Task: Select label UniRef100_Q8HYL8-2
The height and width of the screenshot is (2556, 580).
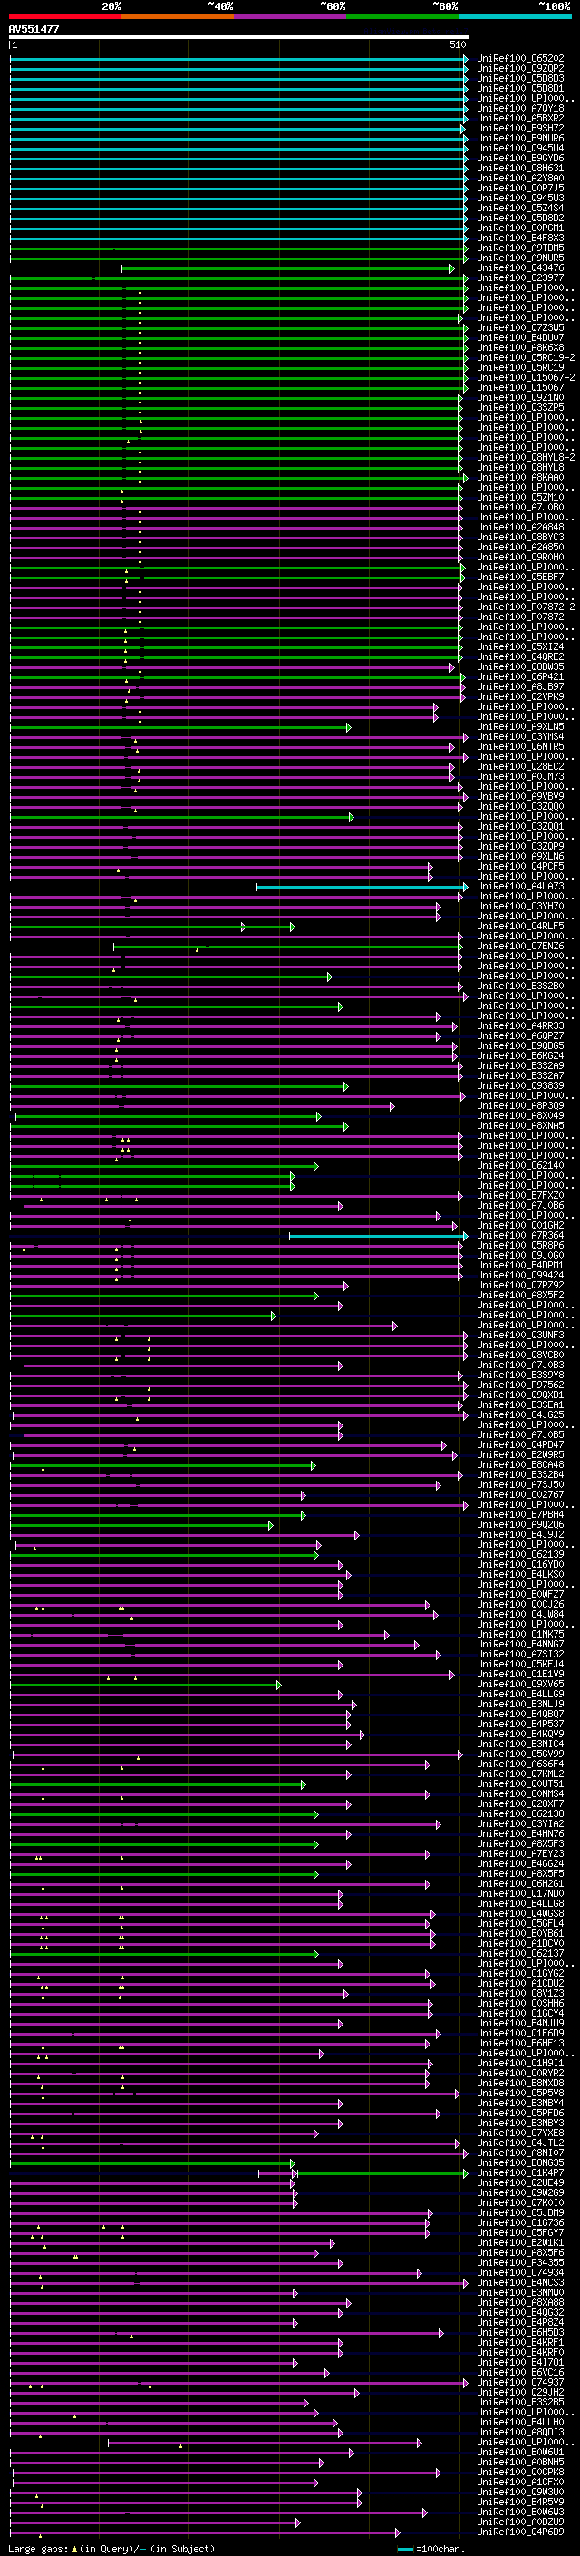Action: 526,457
